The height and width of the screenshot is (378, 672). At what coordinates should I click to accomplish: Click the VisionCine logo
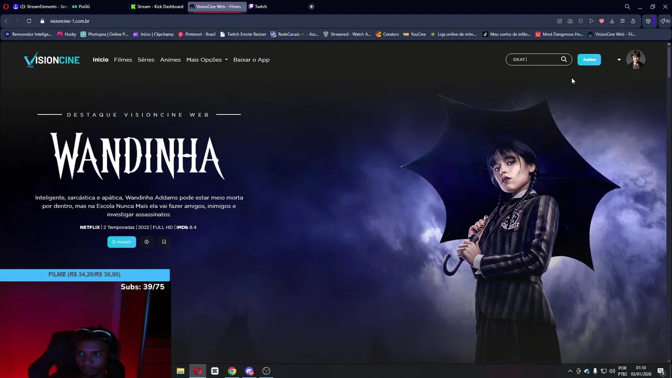[x=51, y=60]
